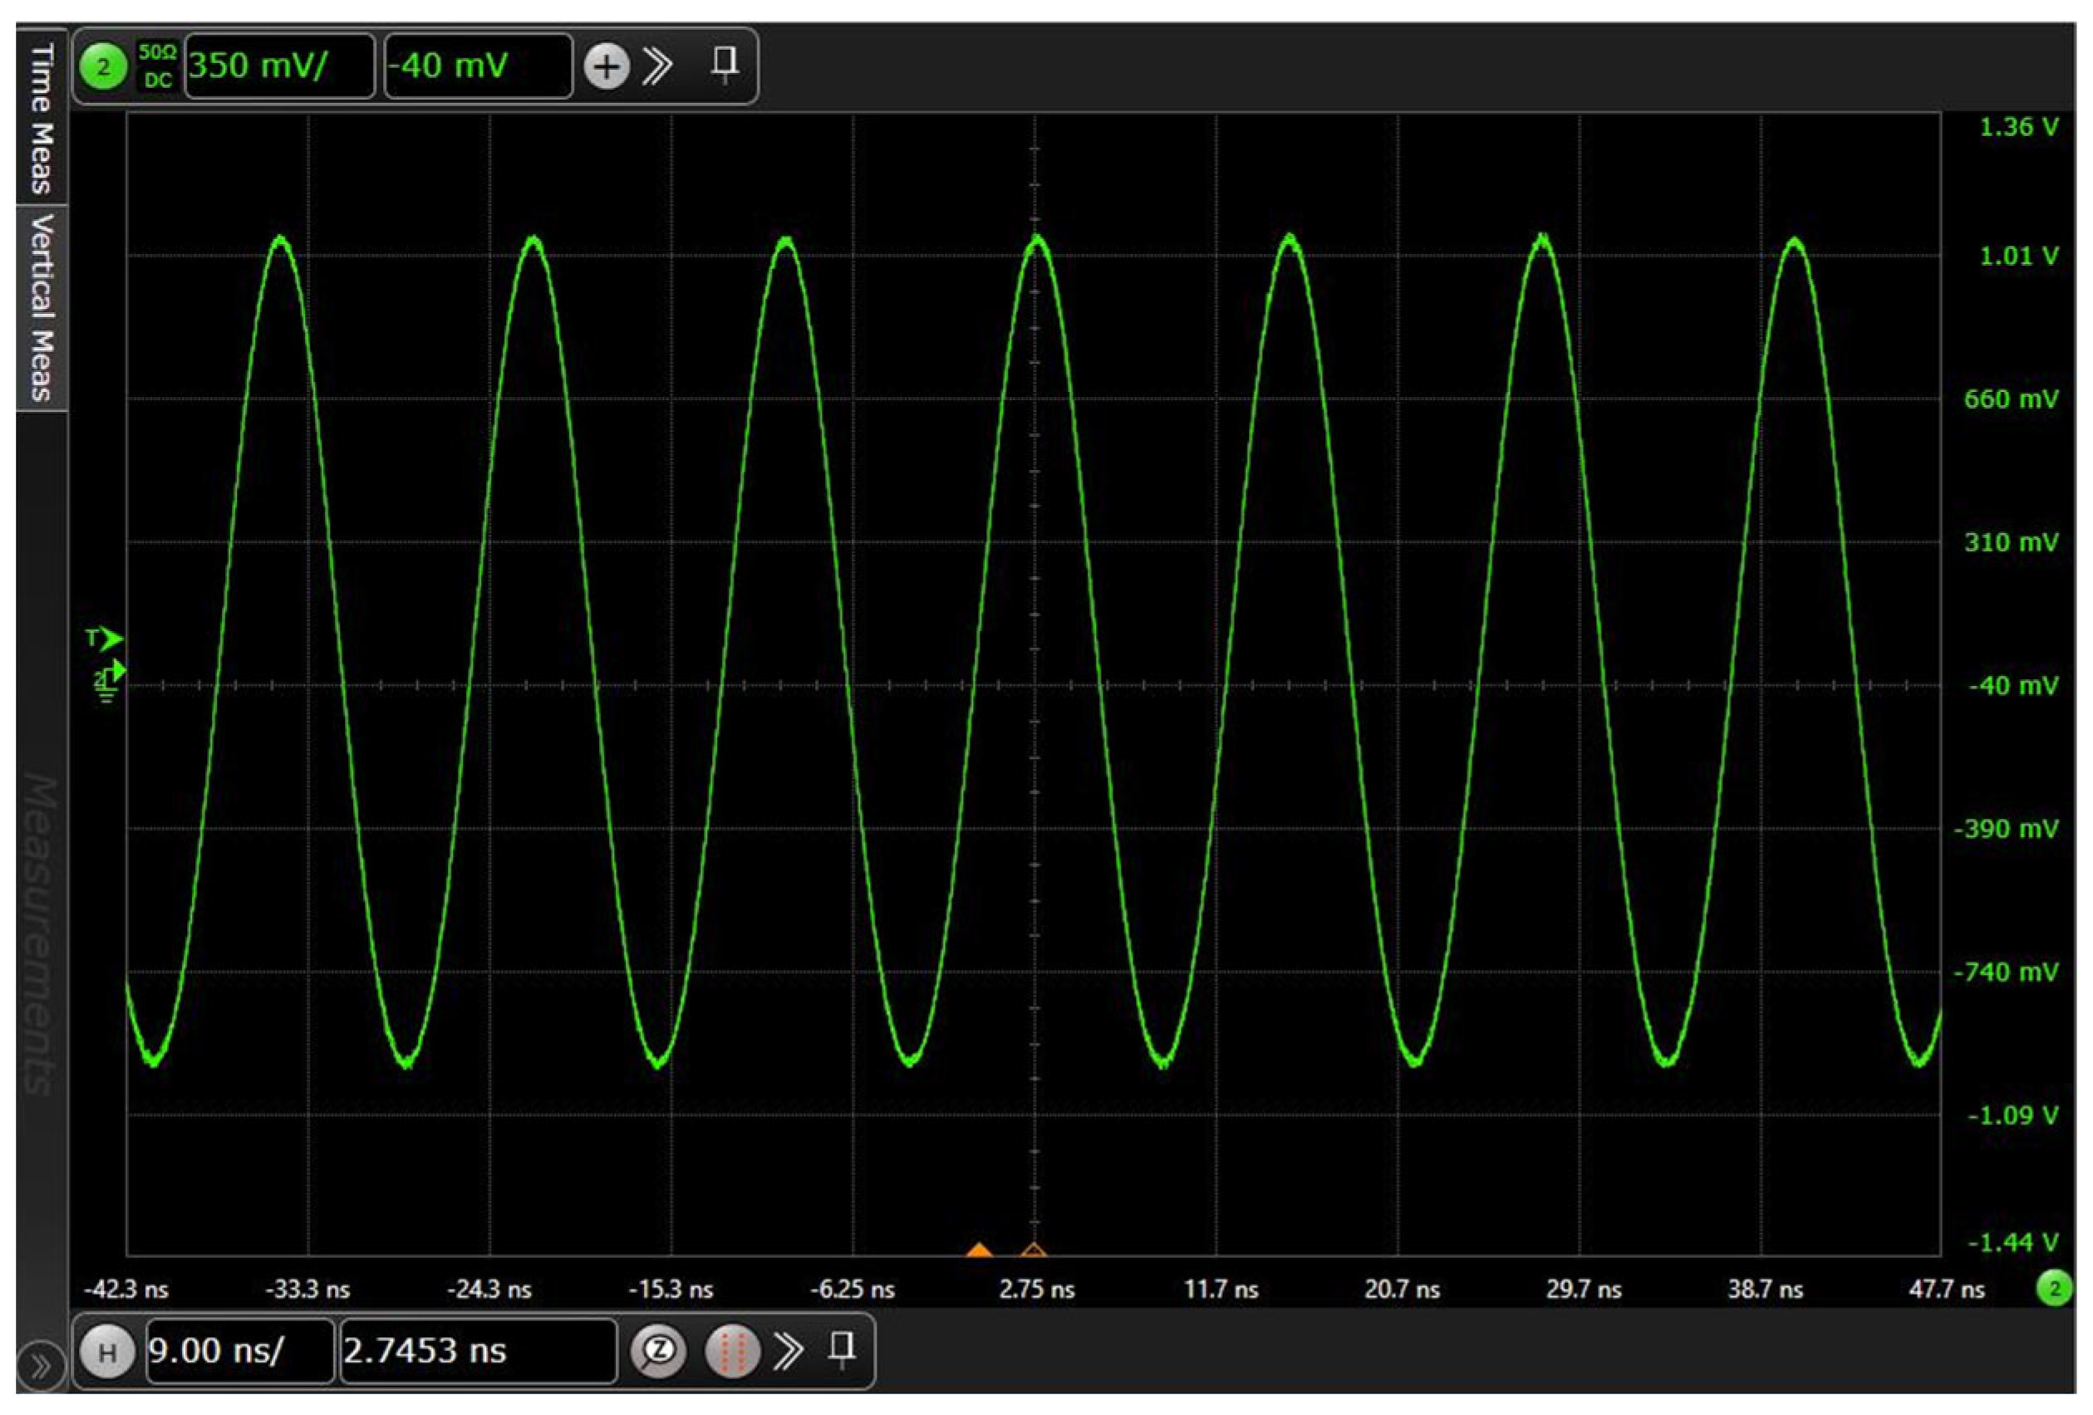Edit the -40 mV offset field
This screenshot has width=2093, height=1415.
point(479,66)
